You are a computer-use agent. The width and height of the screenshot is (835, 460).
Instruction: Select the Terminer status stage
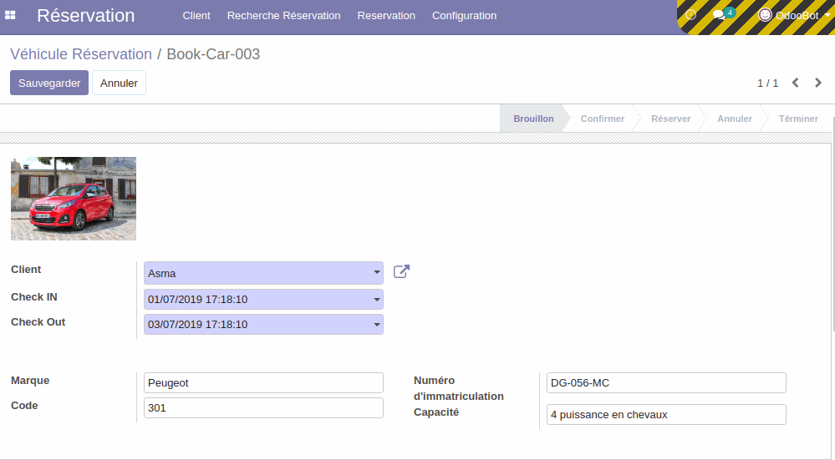click(798, 119)
